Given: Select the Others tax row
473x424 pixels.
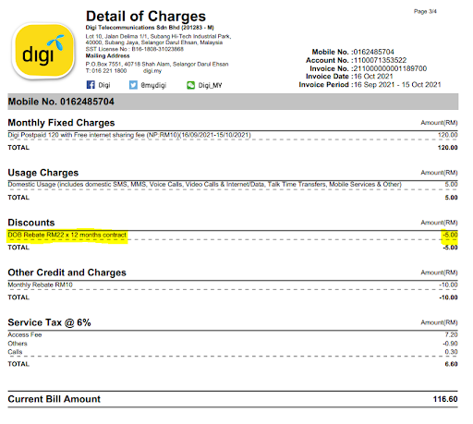Looking at the screenshot, I should pos(233,344).
